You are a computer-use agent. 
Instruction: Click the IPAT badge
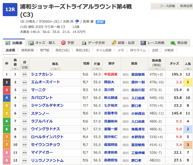100,22
